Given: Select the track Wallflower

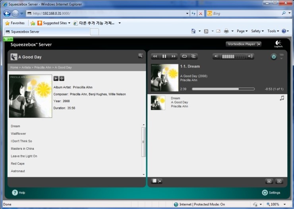Looking at the screenshot, I should point(18,134).
